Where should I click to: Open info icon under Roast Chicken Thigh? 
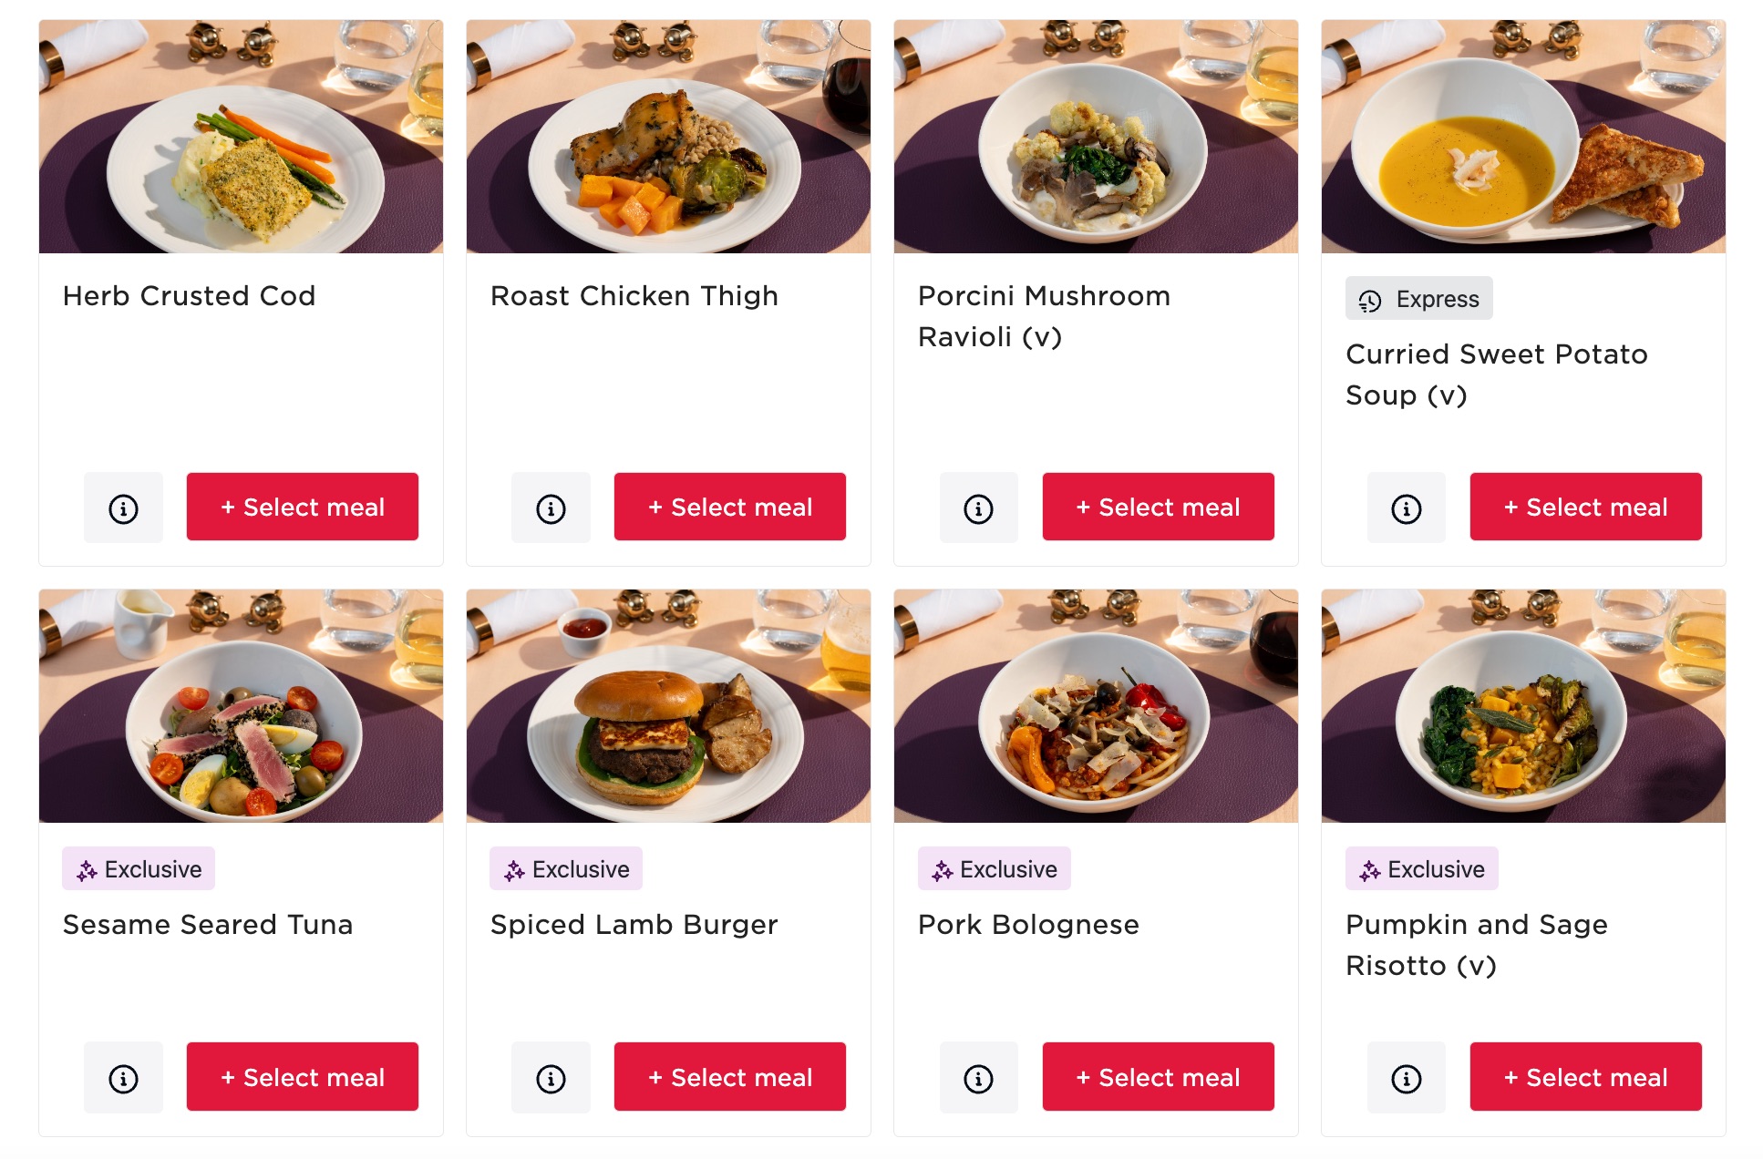551,508
